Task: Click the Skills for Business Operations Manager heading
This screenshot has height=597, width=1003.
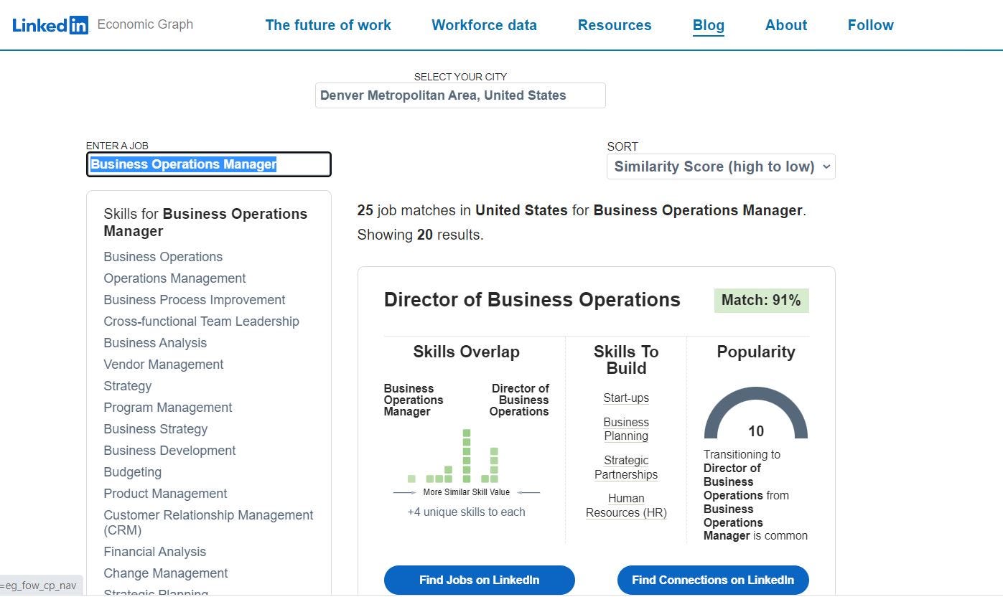Action: [x=205, y=222]
